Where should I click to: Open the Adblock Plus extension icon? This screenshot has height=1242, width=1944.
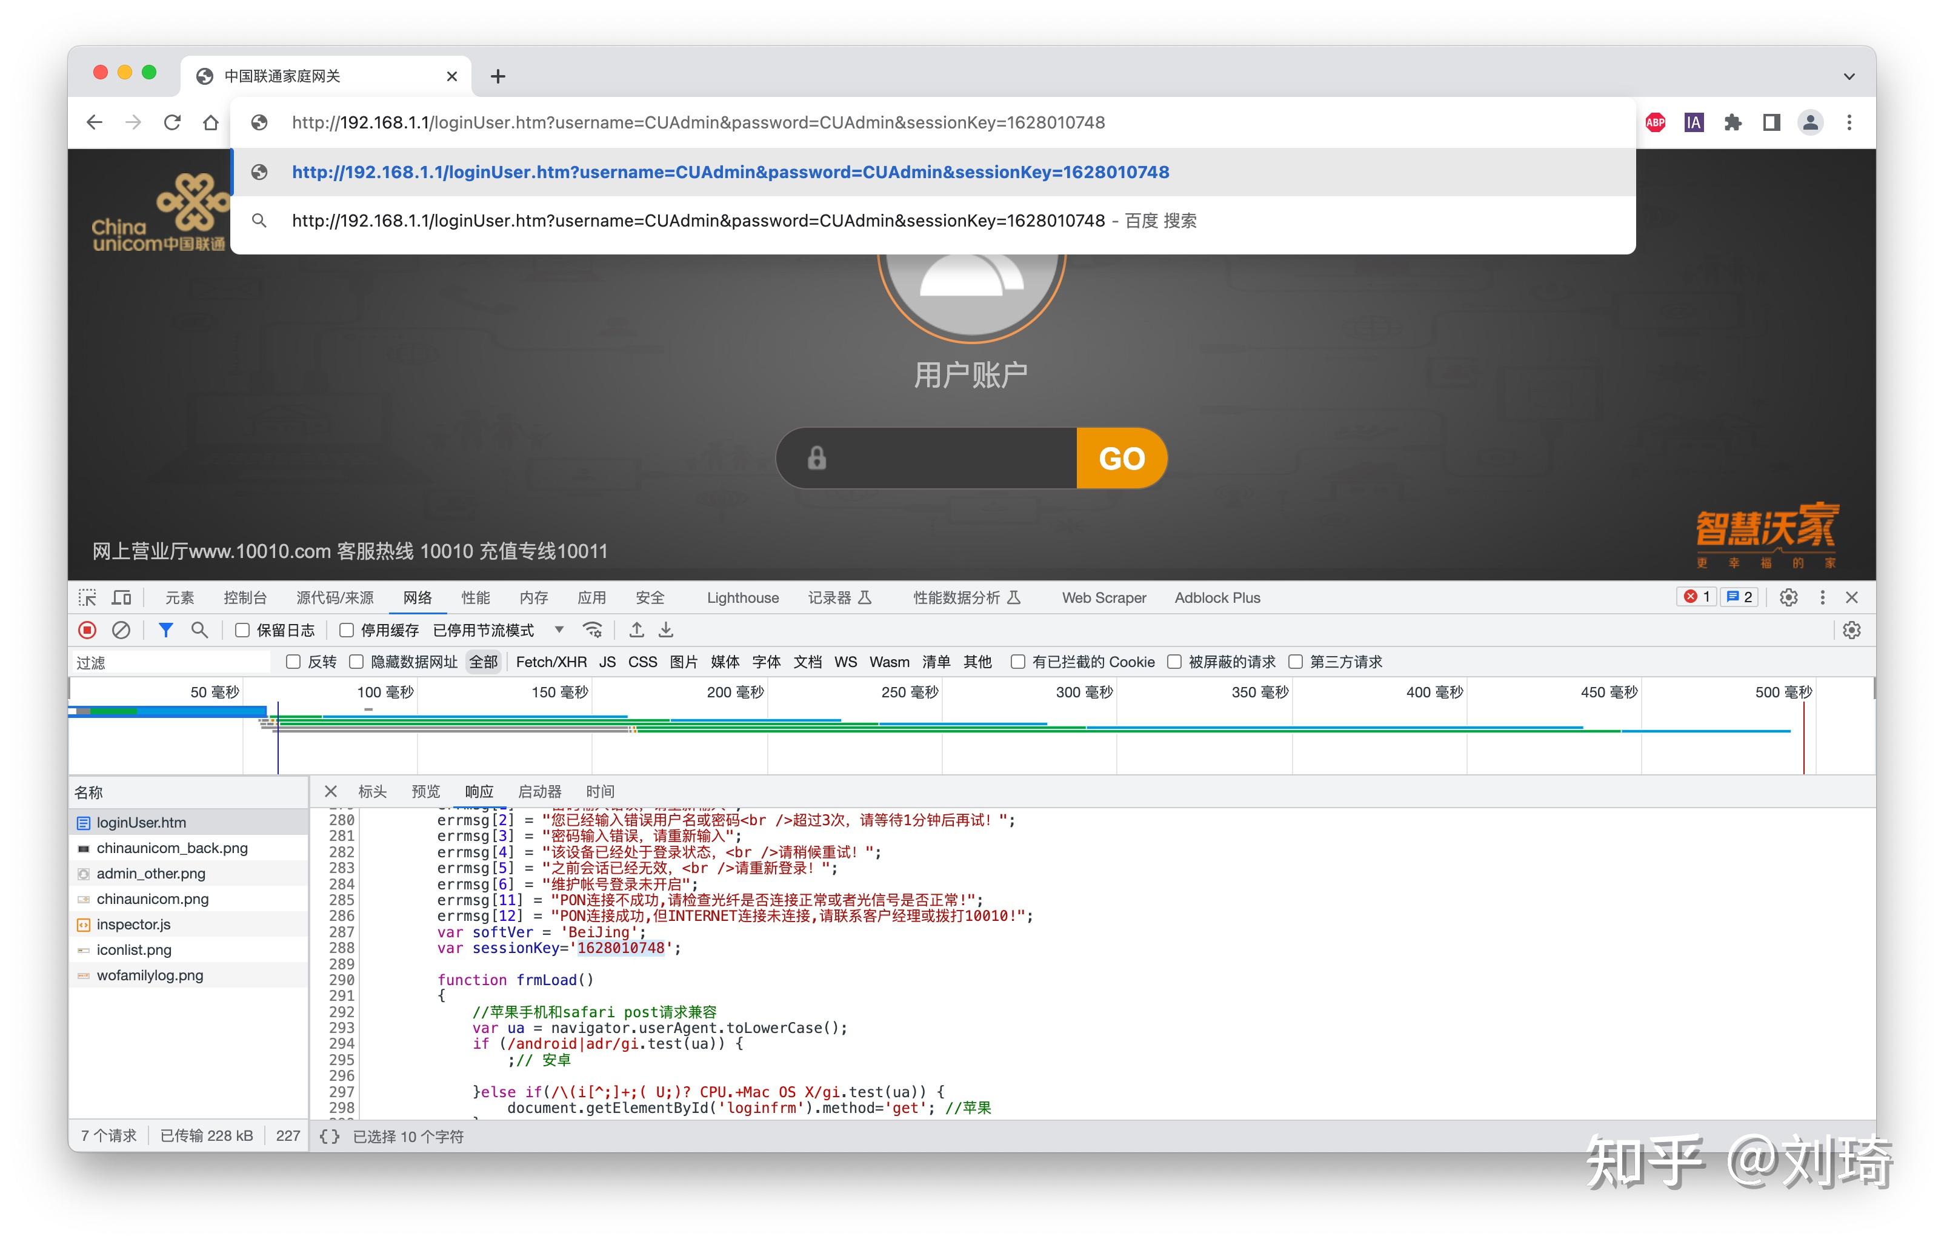[1655, 122]
